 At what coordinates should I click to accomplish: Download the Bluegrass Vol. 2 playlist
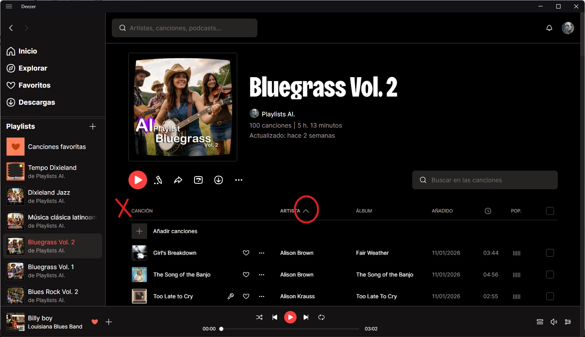219,180
